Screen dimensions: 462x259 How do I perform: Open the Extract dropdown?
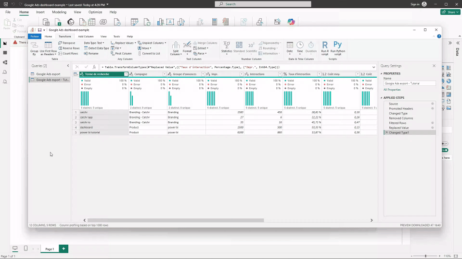[x=201, y=48]
